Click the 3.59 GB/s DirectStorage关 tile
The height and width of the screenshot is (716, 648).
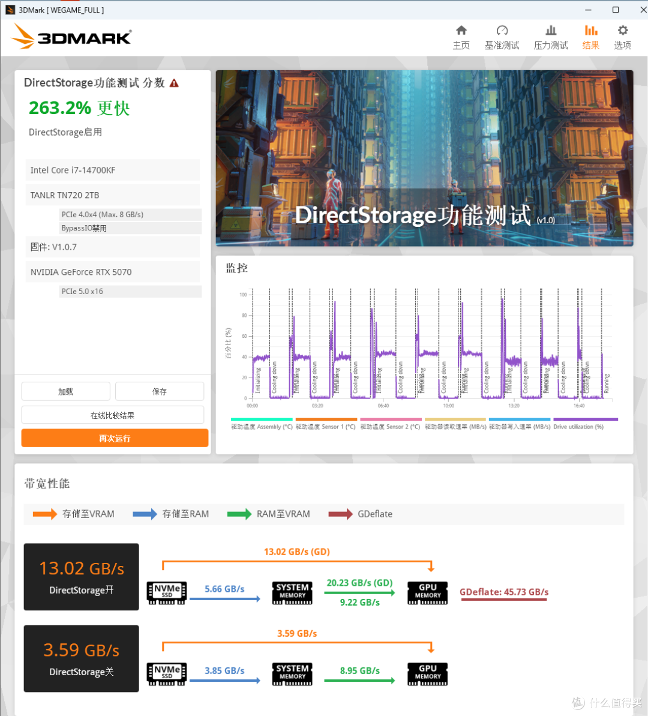(81, 658)
